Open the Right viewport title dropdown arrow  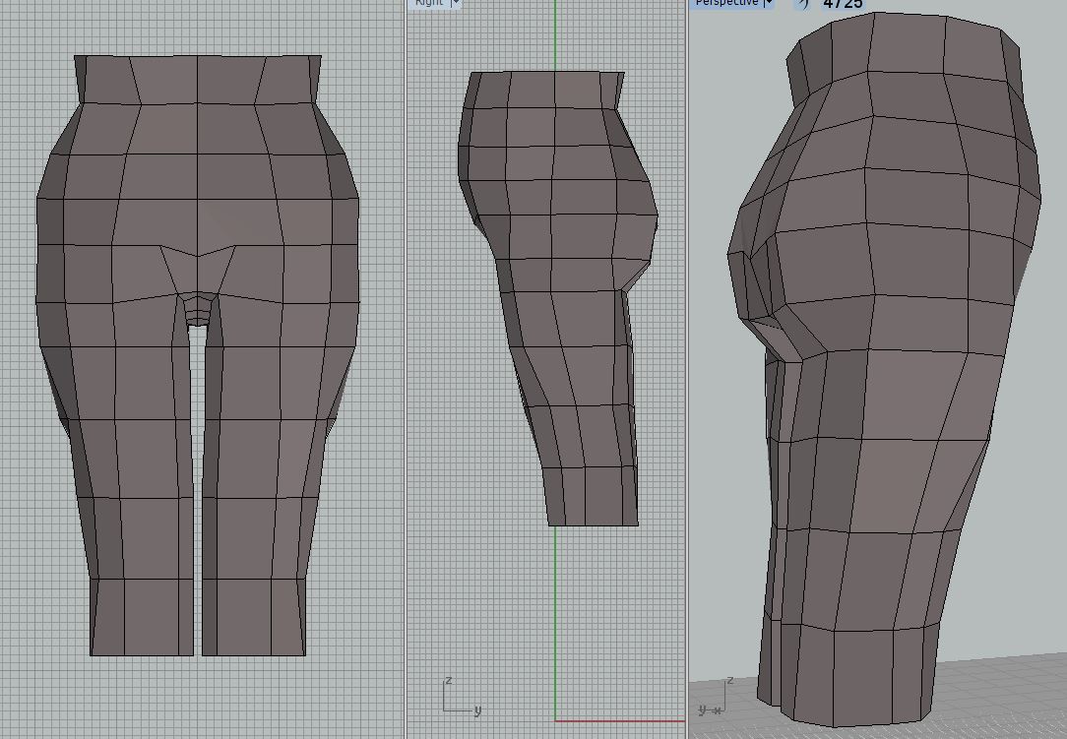point(456,3)
